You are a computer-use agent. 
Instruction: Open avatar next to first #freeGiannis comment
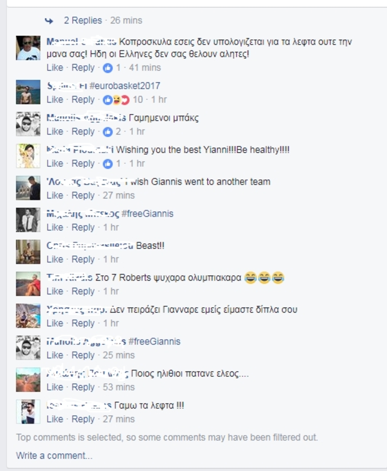[28, 220]
